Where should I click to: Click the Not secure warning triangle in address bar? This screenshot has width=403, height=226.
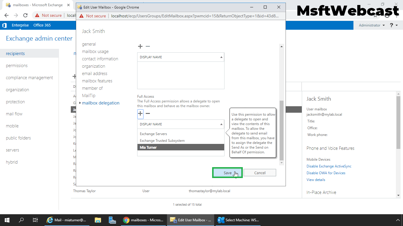tap(81, 15)
